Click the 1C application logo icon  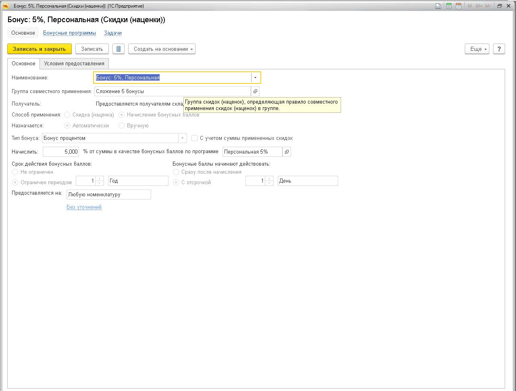point(5,6)
